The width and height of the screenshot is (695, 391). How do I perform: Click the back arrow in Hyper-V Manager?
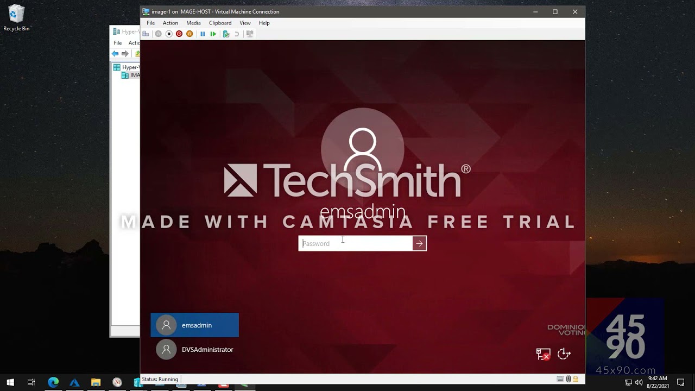(x=115, y=54)
